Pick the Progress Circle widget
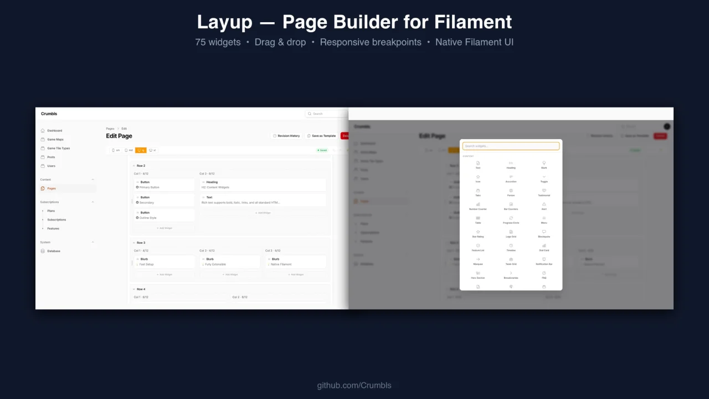This screenshot has height=399, width=709. point(511,221)
